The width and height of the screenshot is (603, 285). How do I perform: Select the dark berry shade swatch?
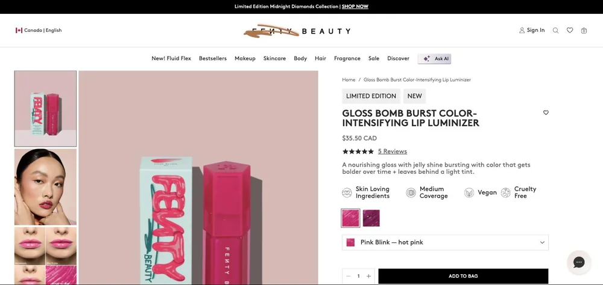(x=371, y=218)
